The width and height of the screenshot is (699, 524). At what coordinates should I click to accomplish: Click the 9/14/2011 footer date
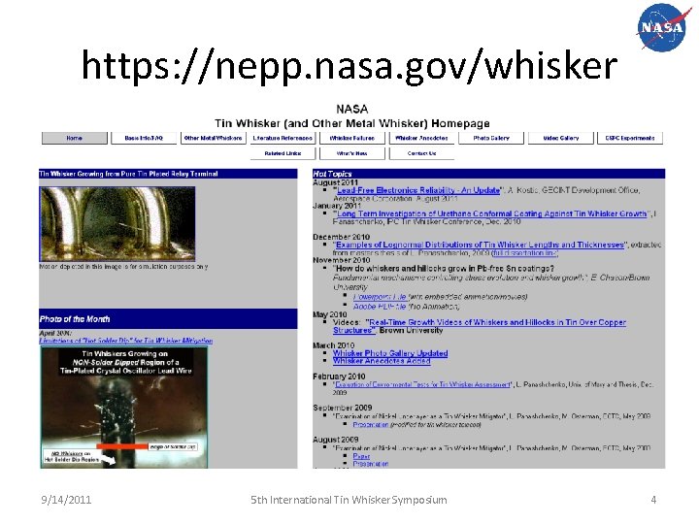66,500
